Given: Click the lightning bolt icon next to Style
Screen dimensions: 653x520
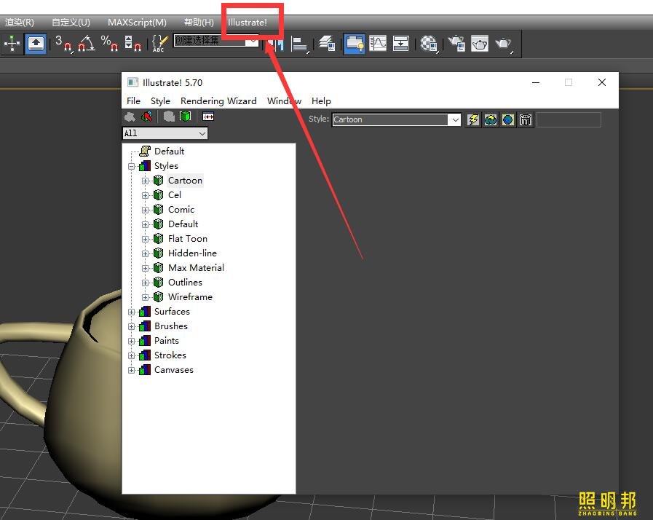Looking at the screenshot, I should (x=473, y=120).
